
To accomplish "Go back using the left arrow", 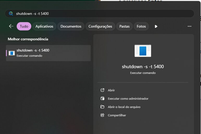I will (11, 26).
